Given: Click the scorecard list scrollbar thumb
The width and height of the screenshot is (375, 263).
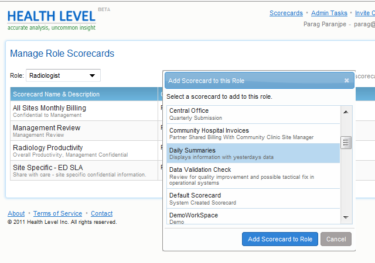Looking at the screenshot, I should [346, 143].
